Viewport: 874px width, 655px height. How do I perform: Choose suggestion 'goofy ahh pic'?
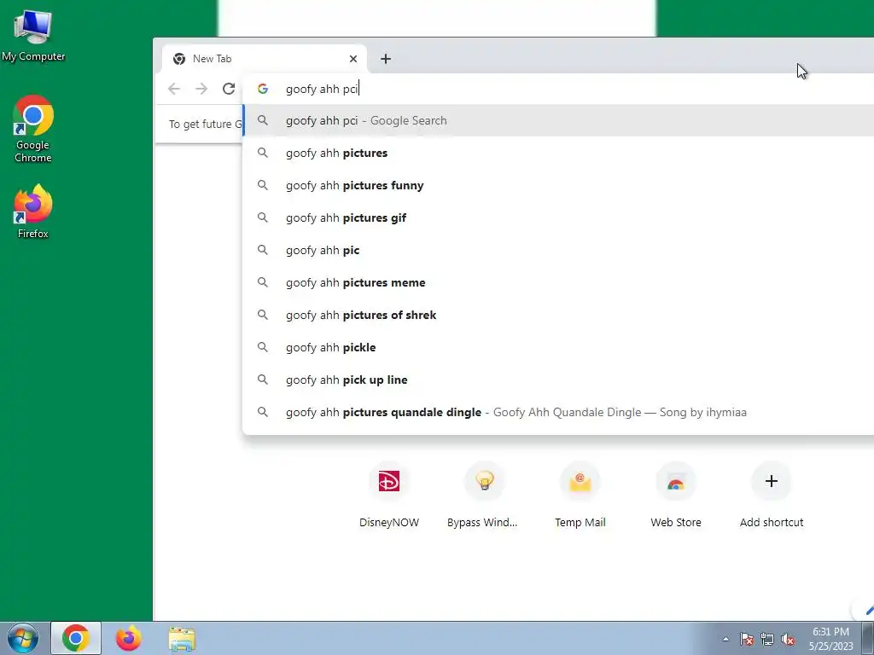point(558,250)
